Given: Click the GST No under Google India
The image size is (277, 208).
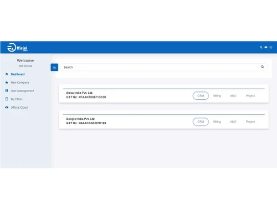Looking at the screenshot, I should point(86,123).
